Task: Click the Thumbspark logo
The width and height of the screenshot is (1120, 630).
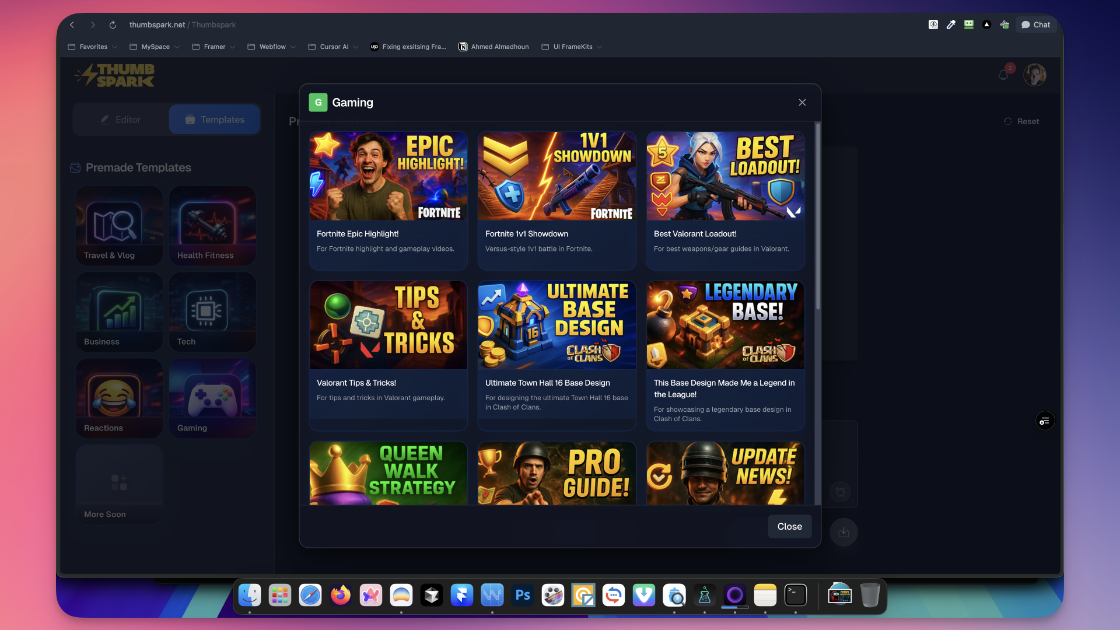Action: click(115, 75)
